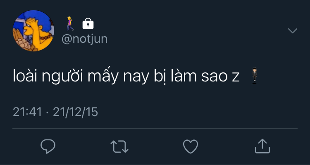Retweet the post using the arrows icon
The width and height of the screenshot is (310, 165).
119,146
